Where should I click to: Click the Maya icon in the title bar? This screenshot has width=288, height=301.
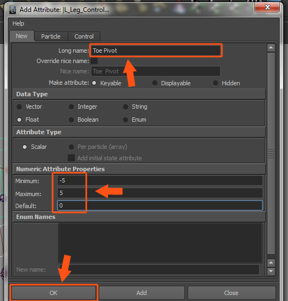coord(12,10)
